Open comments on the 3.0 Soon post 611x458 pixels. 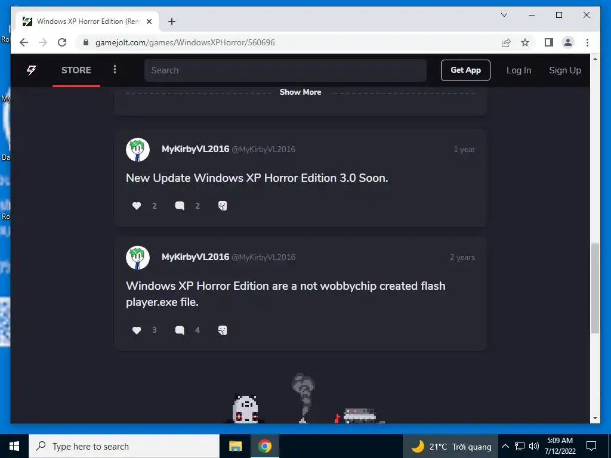[180, 206]
